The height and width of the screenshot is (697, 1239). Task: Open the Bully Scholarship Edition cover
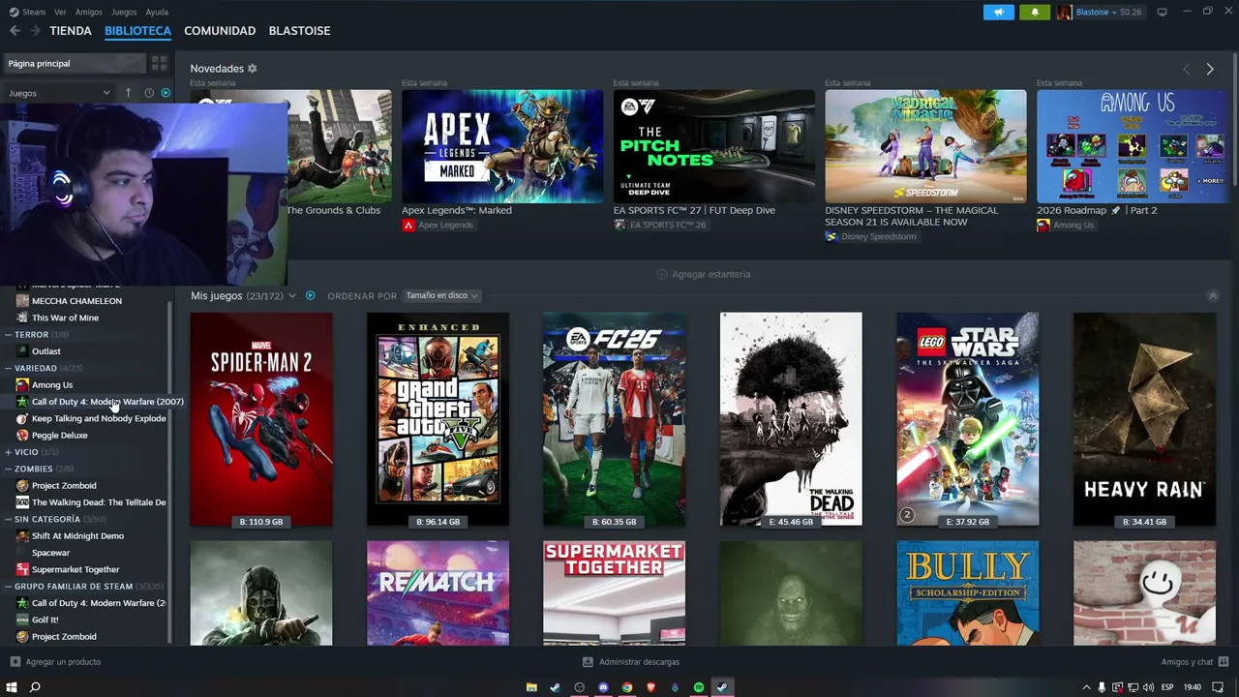(x=968, y=593)
